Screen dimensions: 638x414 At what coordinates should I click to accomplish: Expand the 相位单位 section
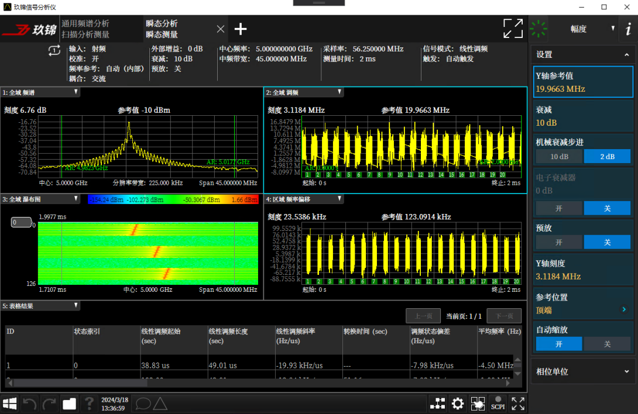pos(583,371)
